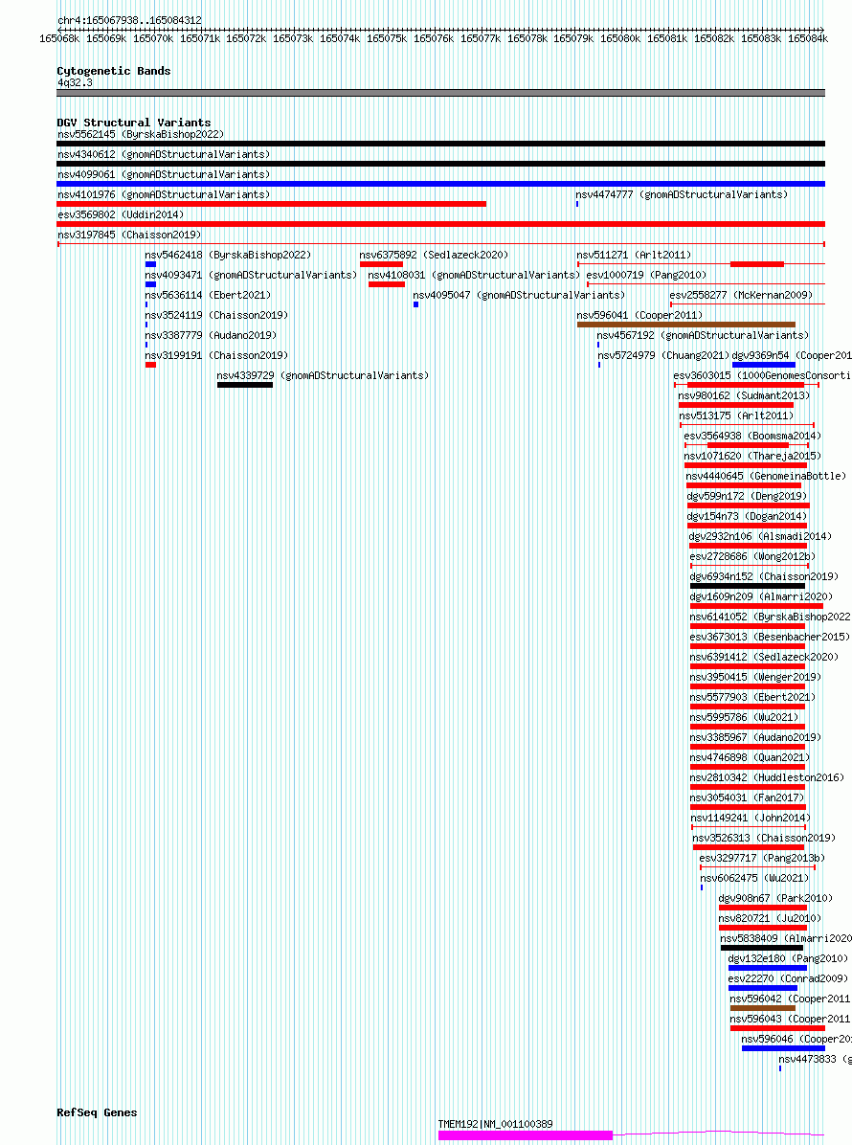
Task: Select the red nsv4108031 variant bar
Action: pos(387,284)
